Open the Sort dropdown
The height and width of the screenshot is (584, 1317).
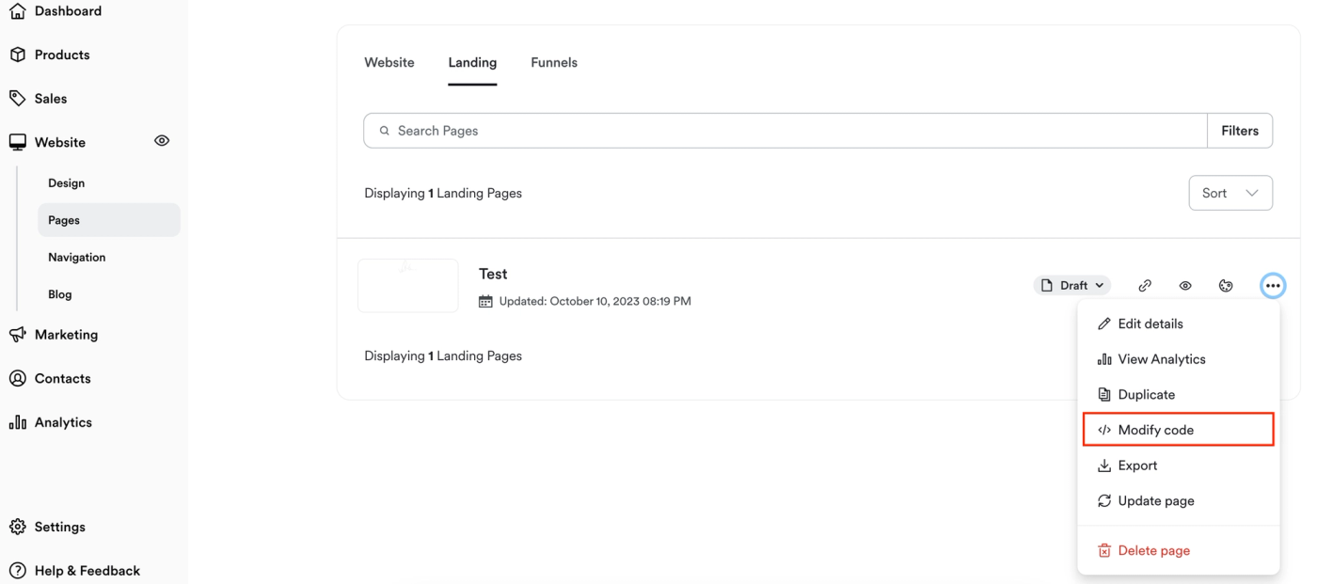(x=1230, y=193)
